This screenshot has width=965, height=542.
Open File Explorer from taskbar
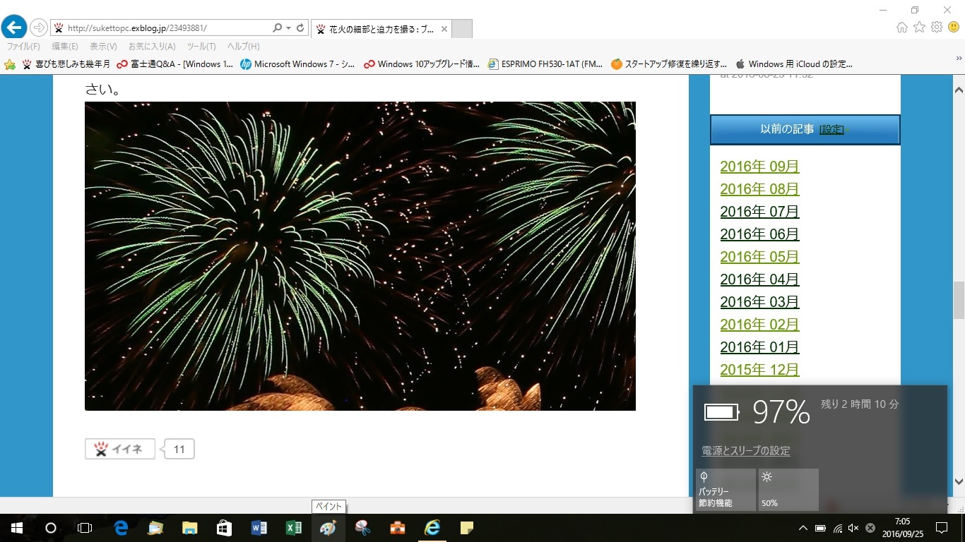tap(190, 528)
